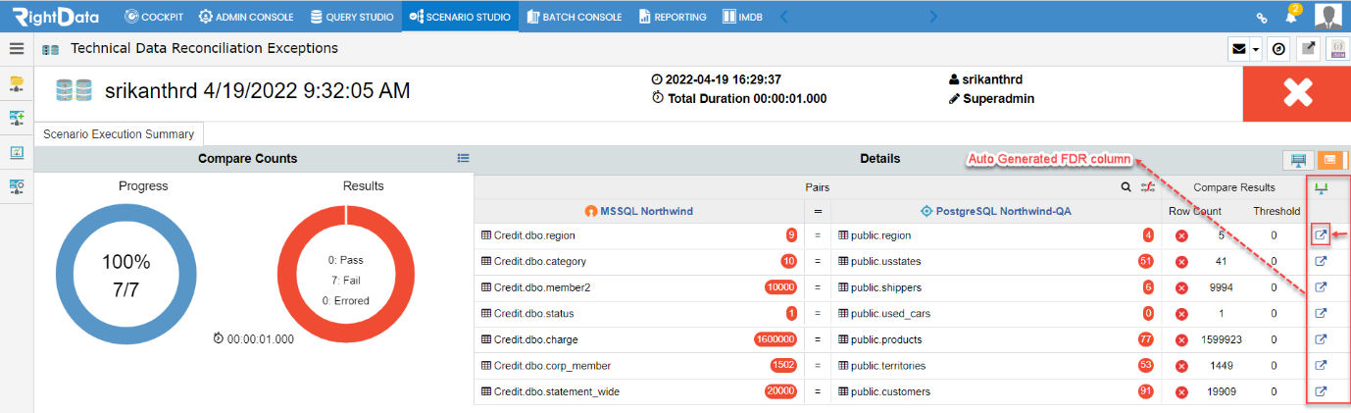The height and width of the screenshot is (413, 1351).
Task: Open the IMDB menu
Action: (744, 17)
